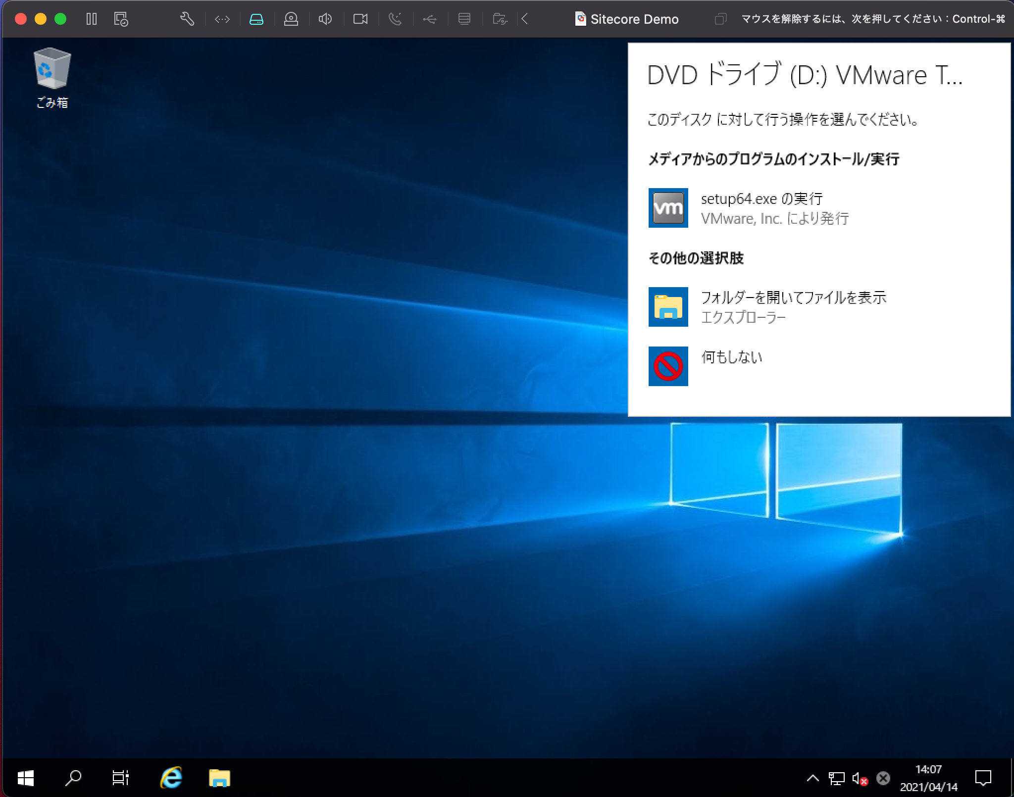Open the snapshot manager icon in VMware toolbar
This screenshot has width=1014, height=797.
pos(121,19)
